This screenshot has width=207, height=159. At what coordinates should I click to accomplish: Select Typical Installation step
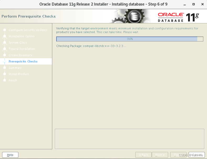coord(22,49)
